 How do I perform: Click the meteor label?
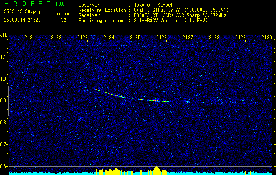[x=62, y=14]
